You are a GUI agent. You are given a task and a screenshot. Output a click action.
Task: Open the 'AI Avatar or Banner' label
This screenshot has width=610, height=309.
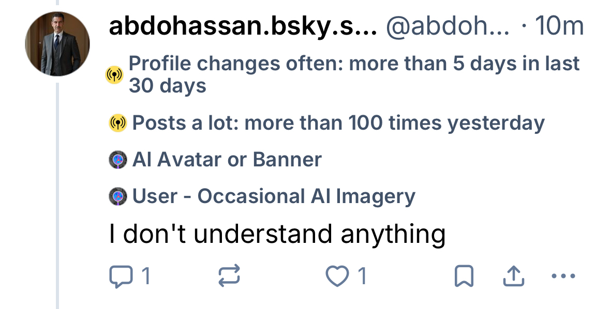coord(227,160)
